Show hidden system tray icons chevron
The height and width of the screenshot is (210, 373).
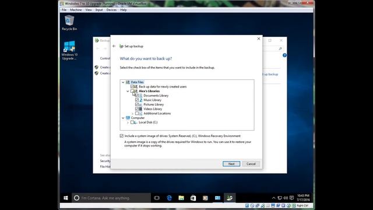click(273, 198)
